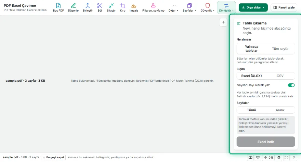The height and width of the screenshot is (162, 301).
Task: Expand the Diğer more tools menu
Action: point(173,7)
